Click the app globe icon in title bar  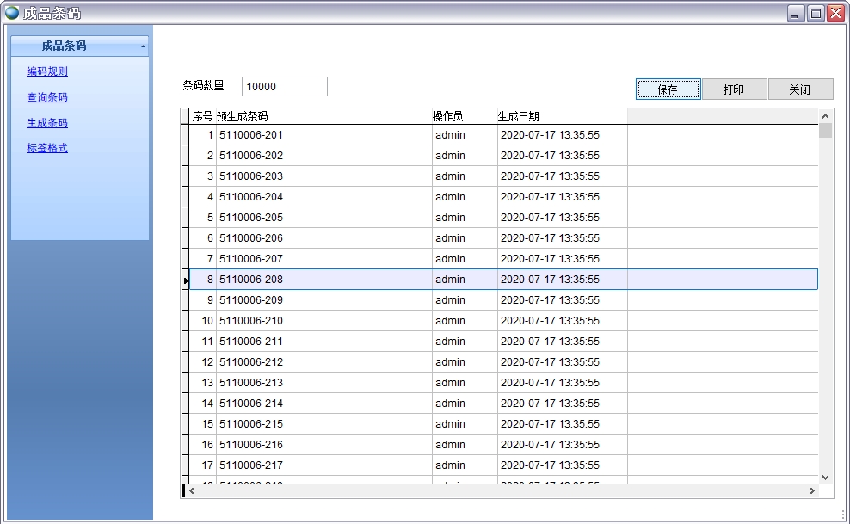[x=12, y=13]
